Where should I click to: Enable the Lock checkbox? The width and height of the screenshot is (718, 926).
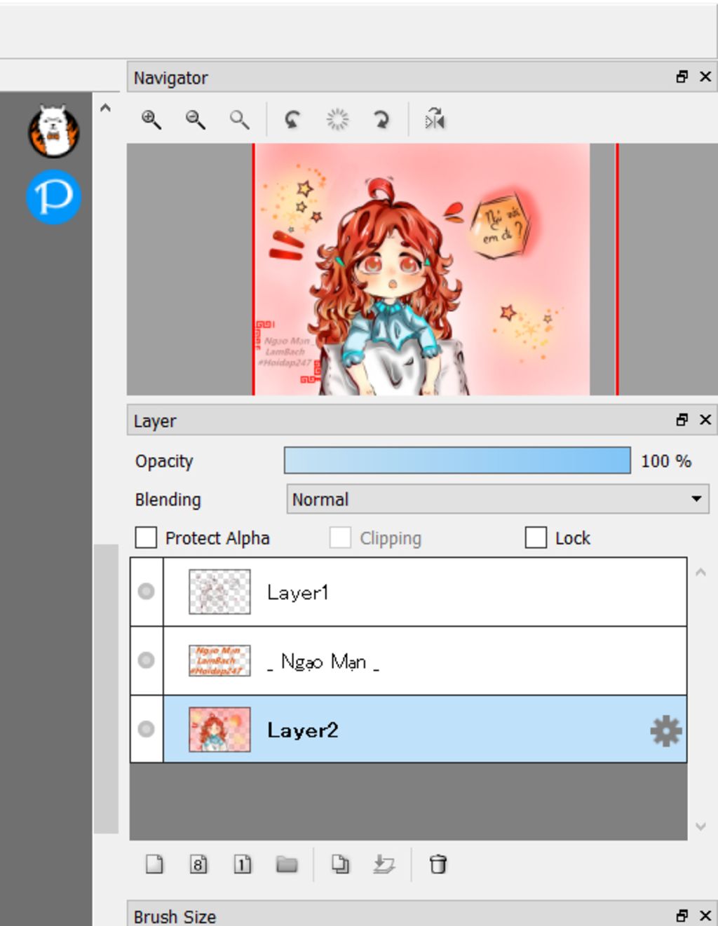536,538
